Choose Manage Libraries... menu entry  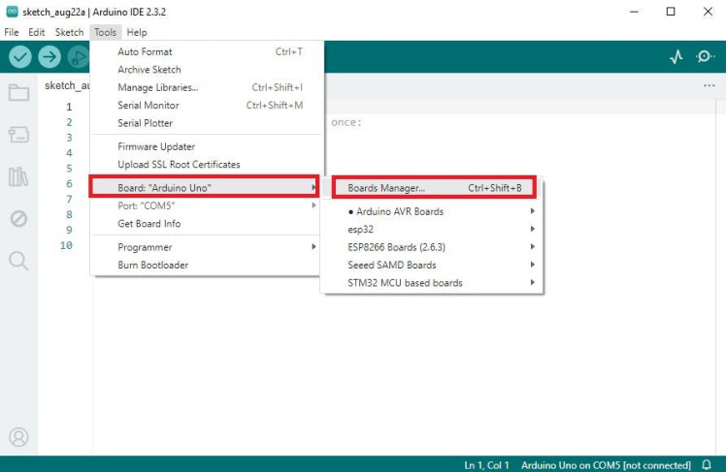coord(207,87)
